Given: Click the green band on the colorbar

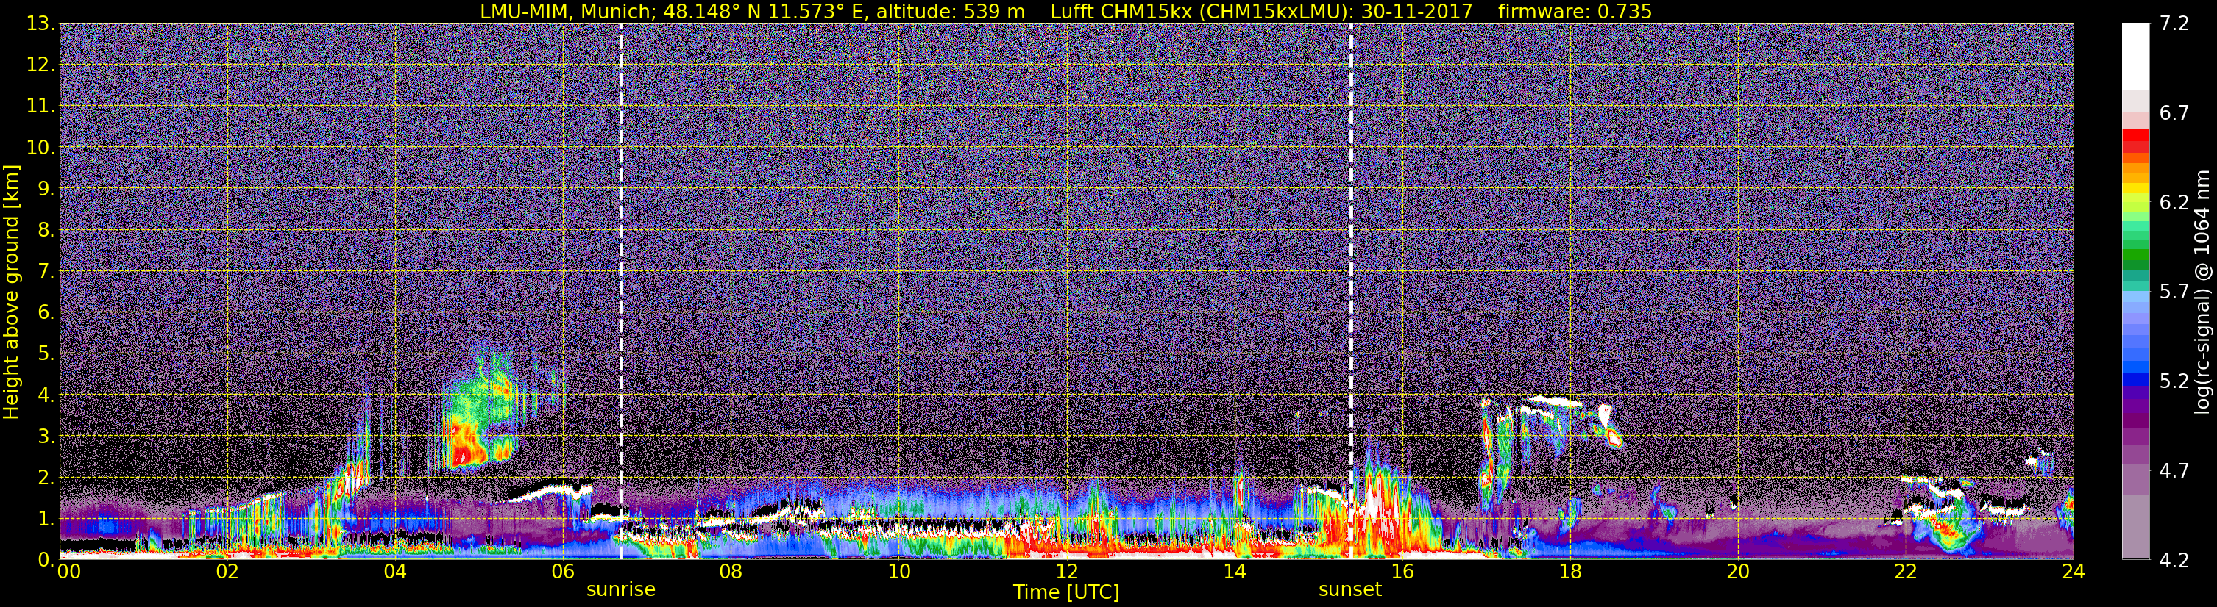Looking at the screenshot, I should pos(2135,255).
